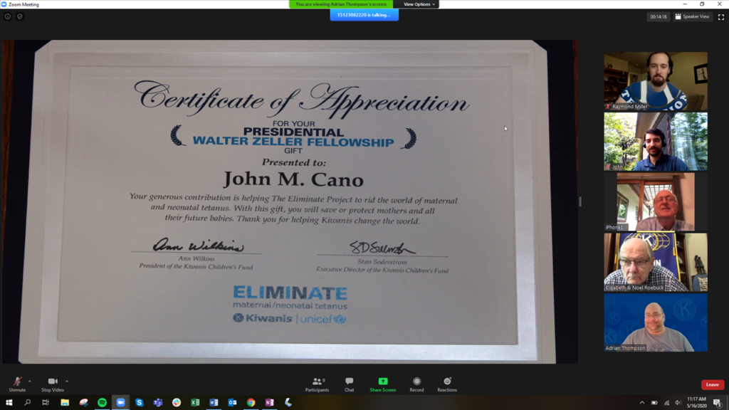The width and height of the screenshot is (729, 410).
Task: Leave the meeting
Action: click(x=712, y=384)
